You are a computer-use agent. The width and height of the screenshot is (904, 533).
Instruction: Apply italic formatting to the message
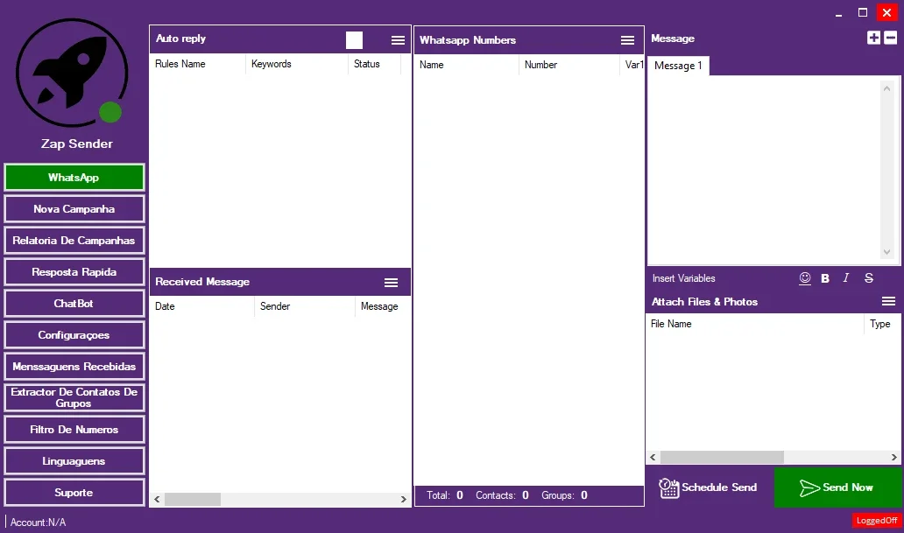846,277
